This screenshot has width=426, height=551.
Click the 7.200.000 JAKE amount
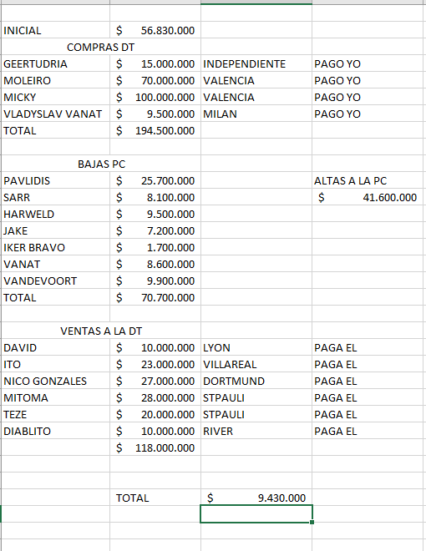(155, 230)
